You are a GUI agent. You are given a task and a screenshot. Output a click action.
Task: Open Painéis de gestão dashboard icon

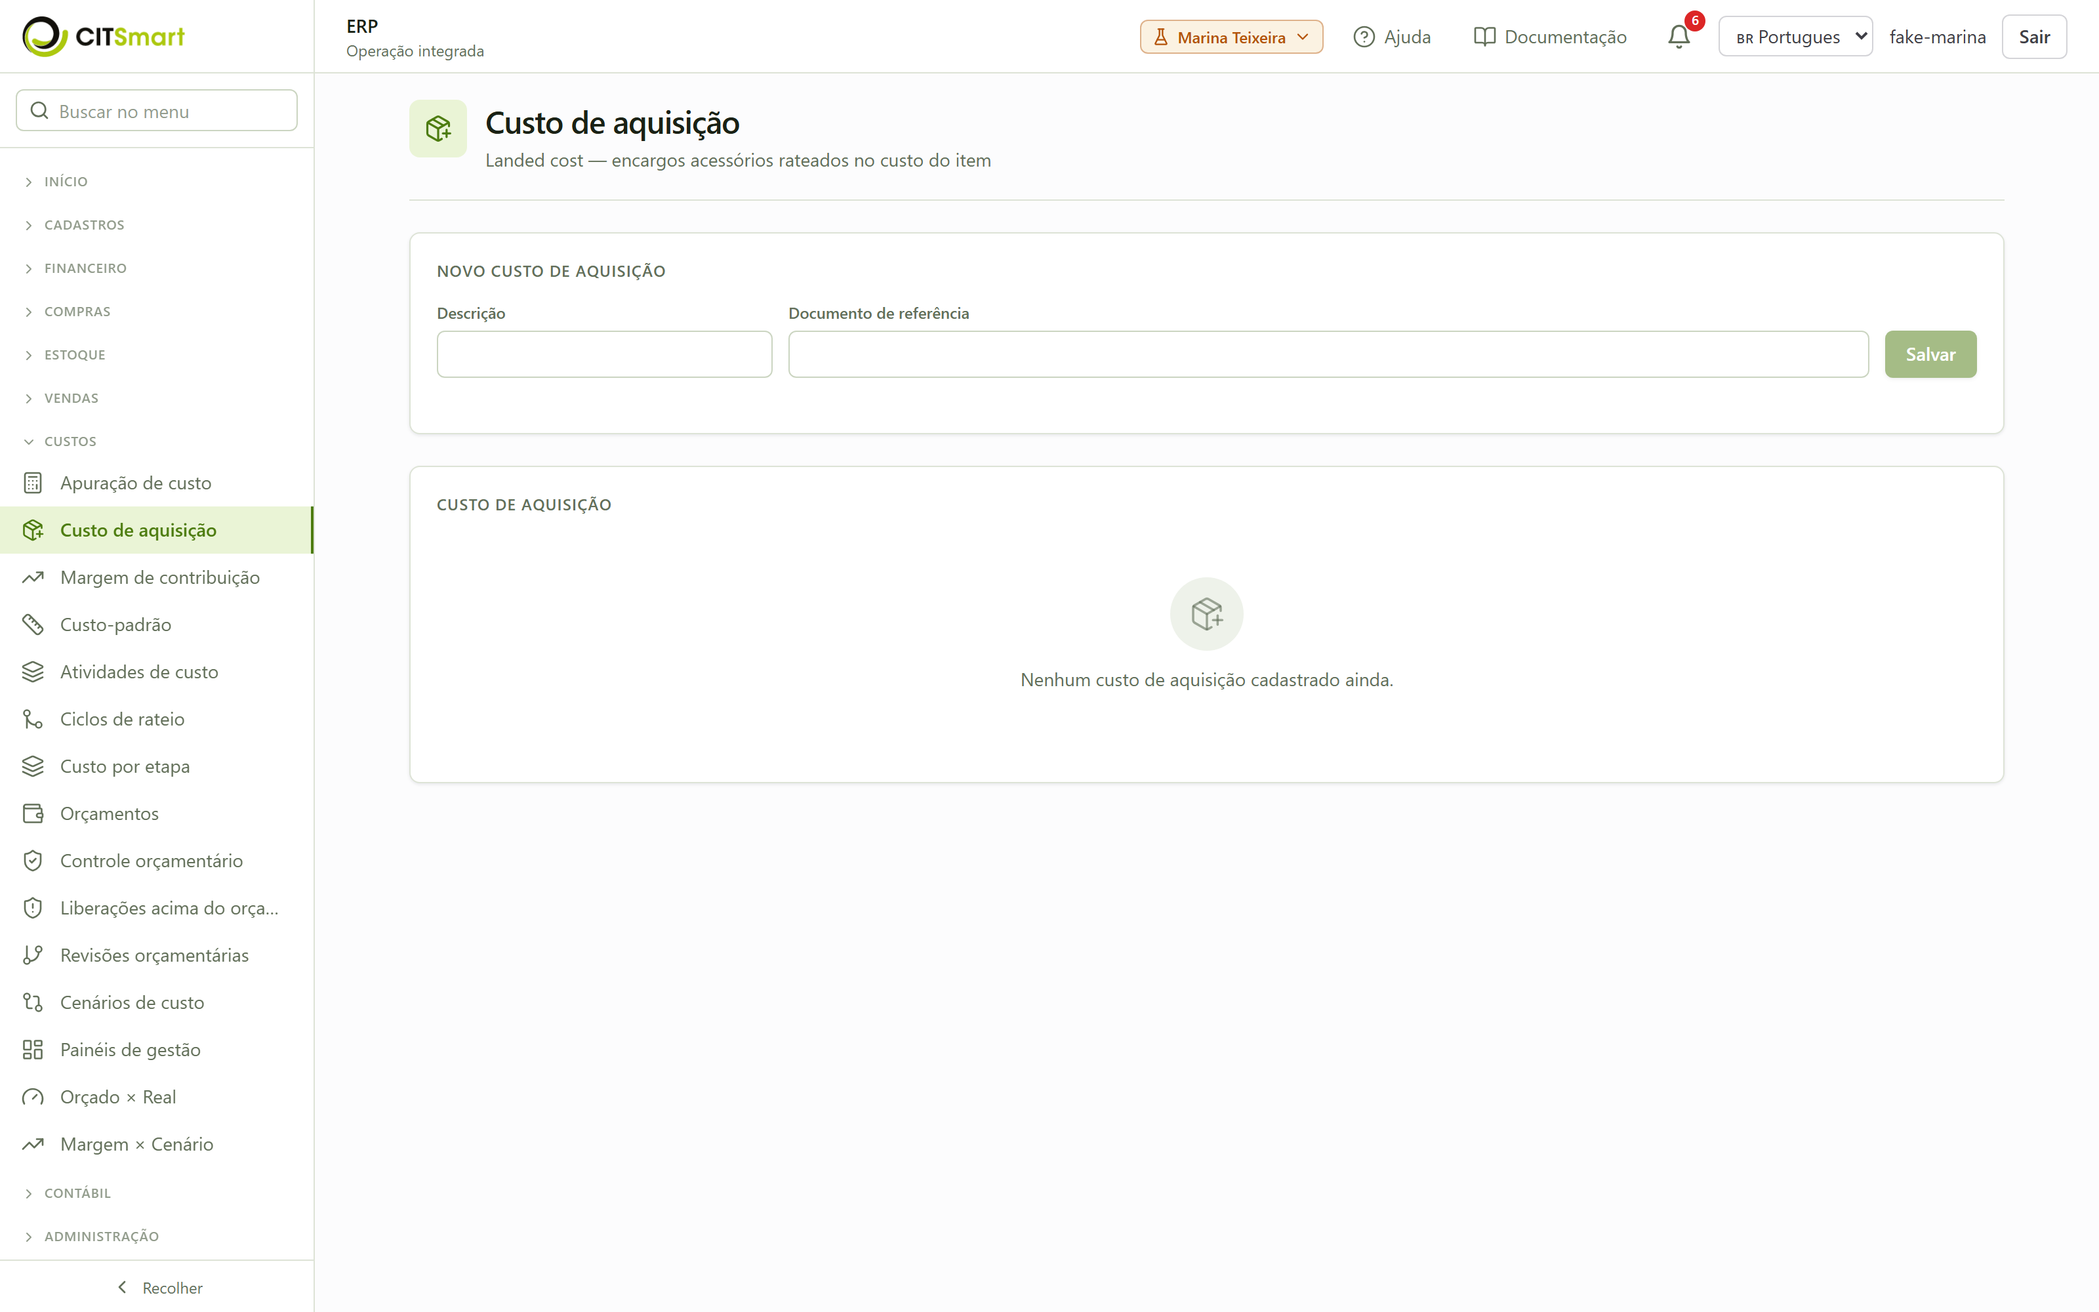click(33, 1050)
